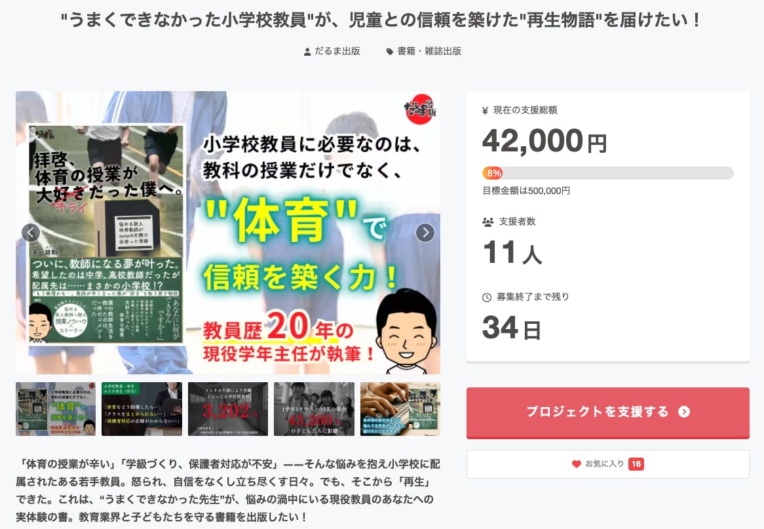Click the tag icon beside 書籍・雑誌出版
Screen dimensions: 764x529
pos(390,52)
